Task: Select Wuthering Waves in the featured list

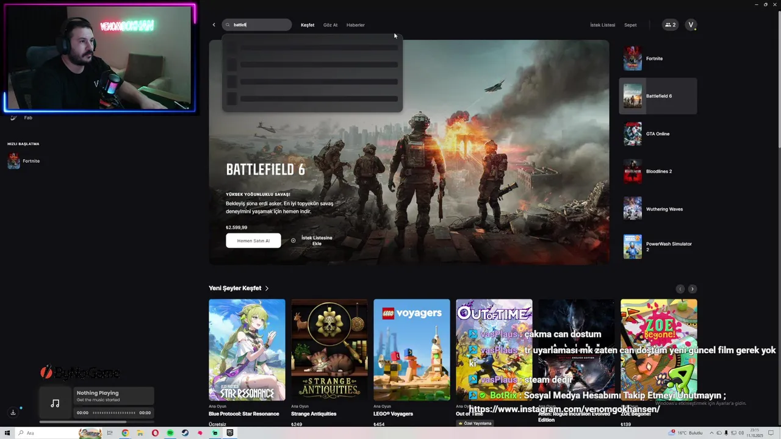Action: [658, 209]
